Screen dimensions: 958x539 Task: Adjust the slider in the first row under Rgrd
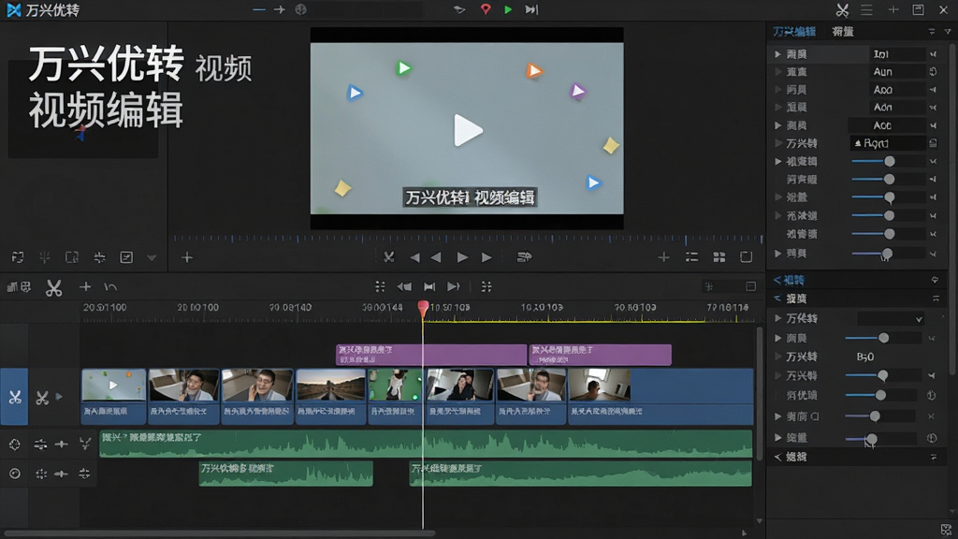890,161
